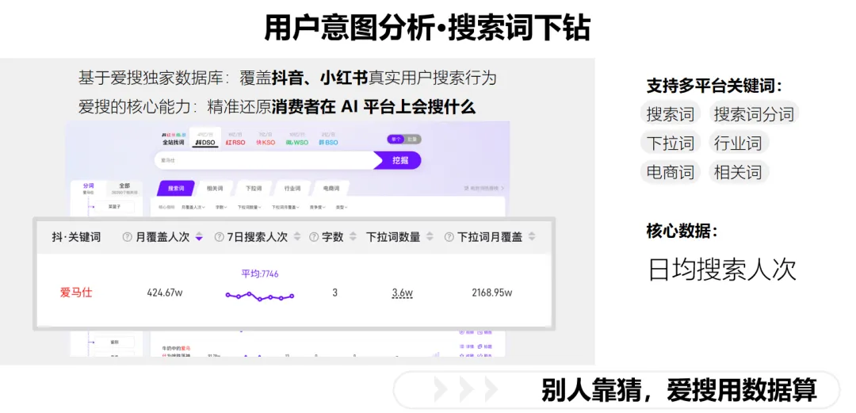
Task: Switch to the BSO platform tab
Action: coord(329,140)
